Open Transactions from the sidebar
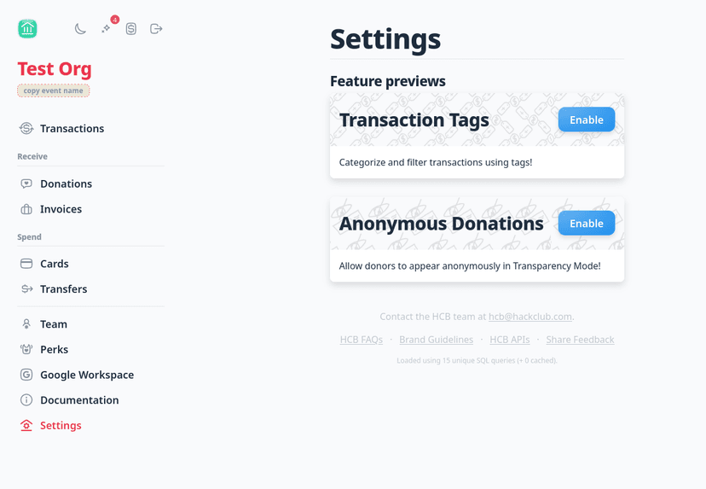Viewport: 706px width, 489px height. 72,129
